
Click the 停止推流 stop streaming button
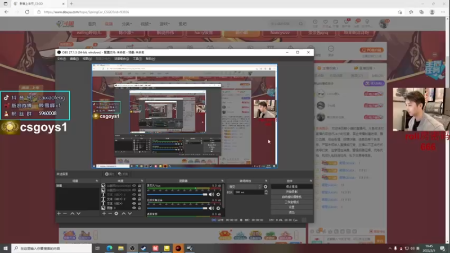coord(291,187)
